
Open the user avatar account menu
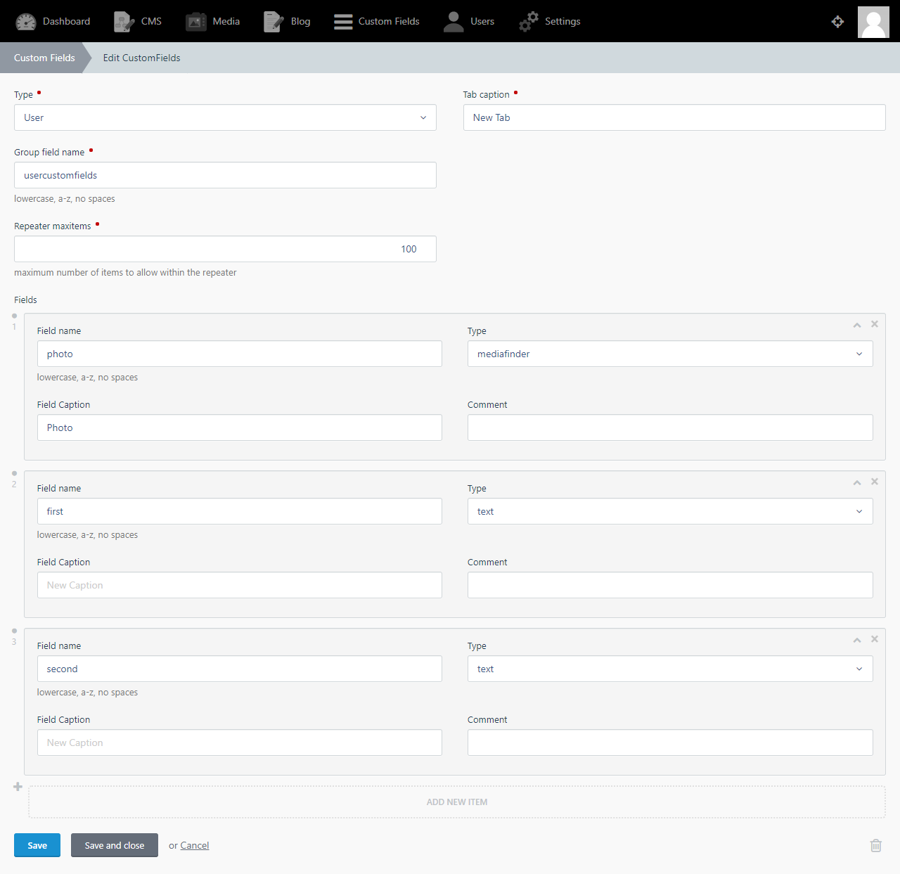coord(873,22)
